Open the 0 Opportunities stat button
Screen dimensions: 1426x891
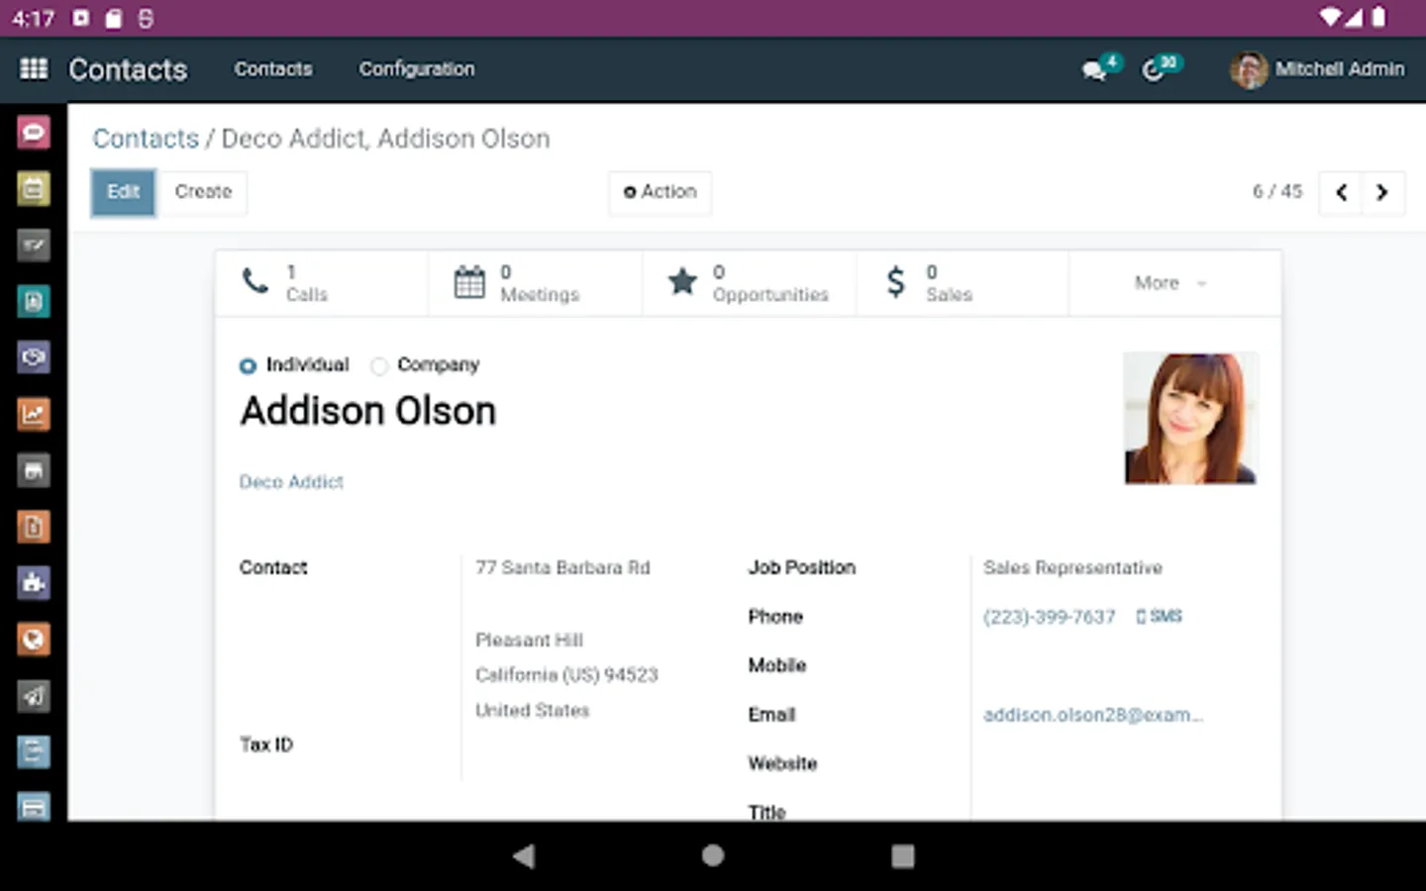[x=750, y=283]
